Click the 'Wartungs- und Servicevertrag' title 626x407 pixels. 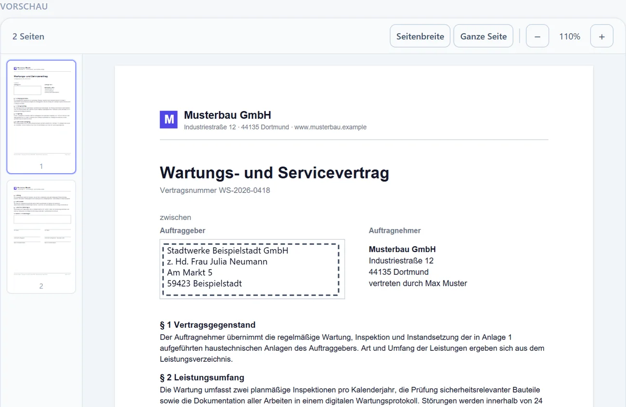pos(274,173)
